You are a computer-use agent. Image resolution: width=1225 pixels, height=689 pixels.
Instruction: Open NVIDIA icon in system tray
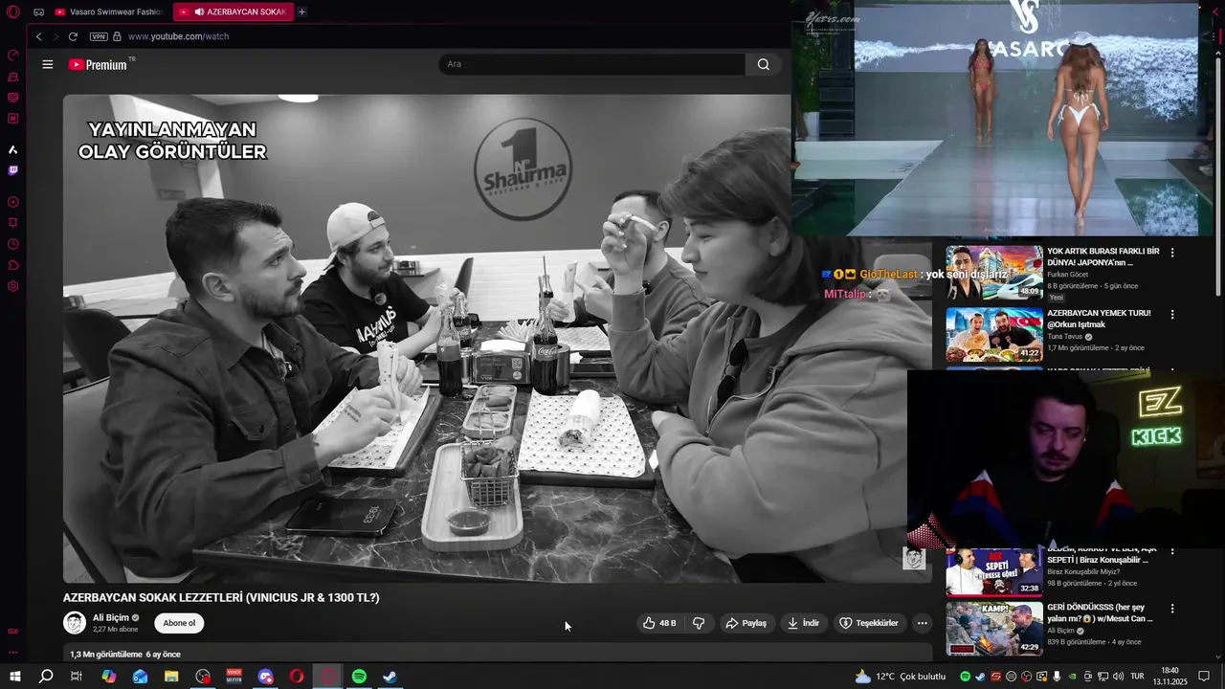tap(1072, 677)
